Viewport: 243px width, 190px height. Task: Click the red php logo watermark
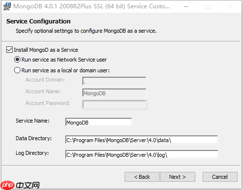pyautogui.click(x=8, y=185)
